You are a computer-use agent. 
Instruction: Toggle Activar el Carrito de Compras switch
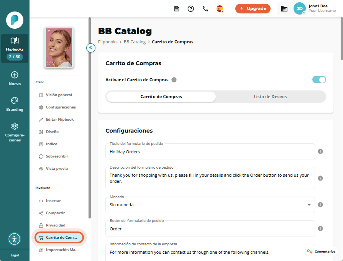point(319,80)
